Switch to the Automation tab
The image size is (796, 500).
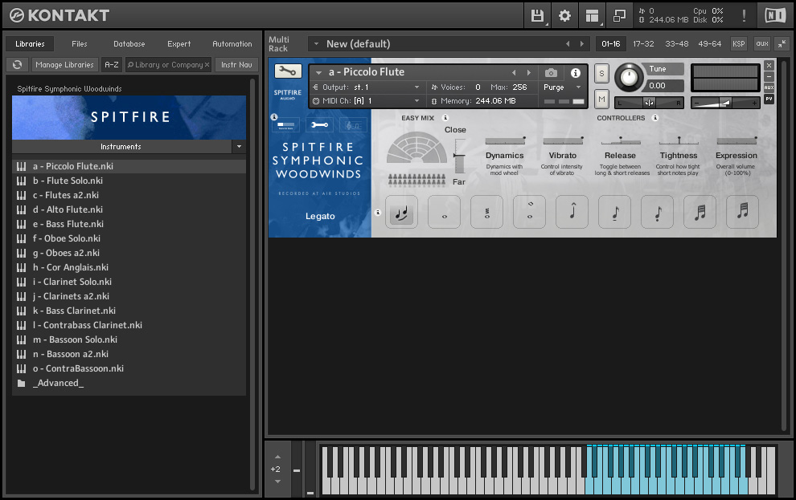(232, 44)
